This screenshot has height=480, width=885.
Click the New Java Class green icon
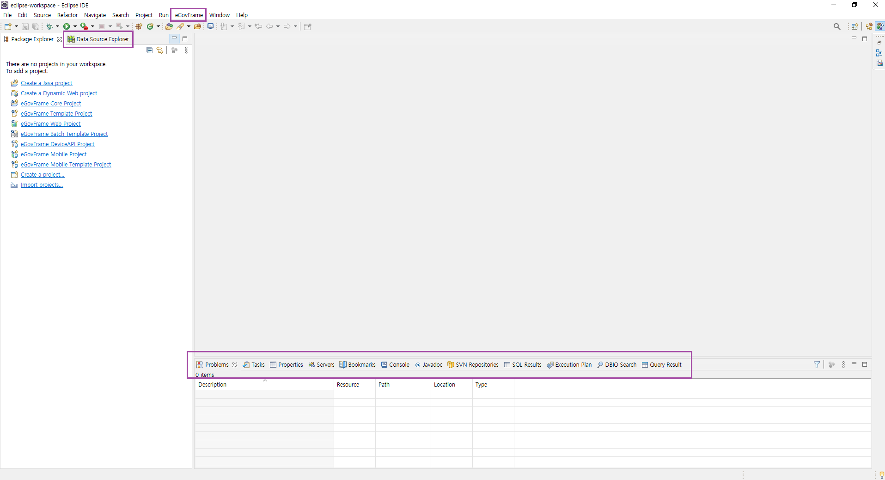(x=150, y=26)
